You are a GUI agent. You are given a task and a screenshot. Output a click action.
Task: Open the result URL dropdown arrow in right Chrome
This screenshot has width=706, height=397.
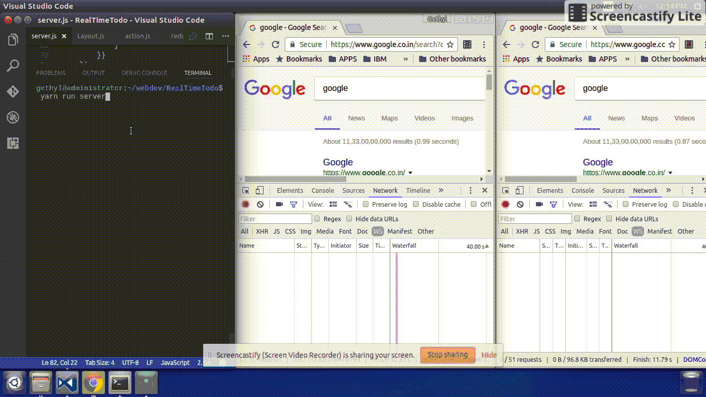(x=670, y=173)
